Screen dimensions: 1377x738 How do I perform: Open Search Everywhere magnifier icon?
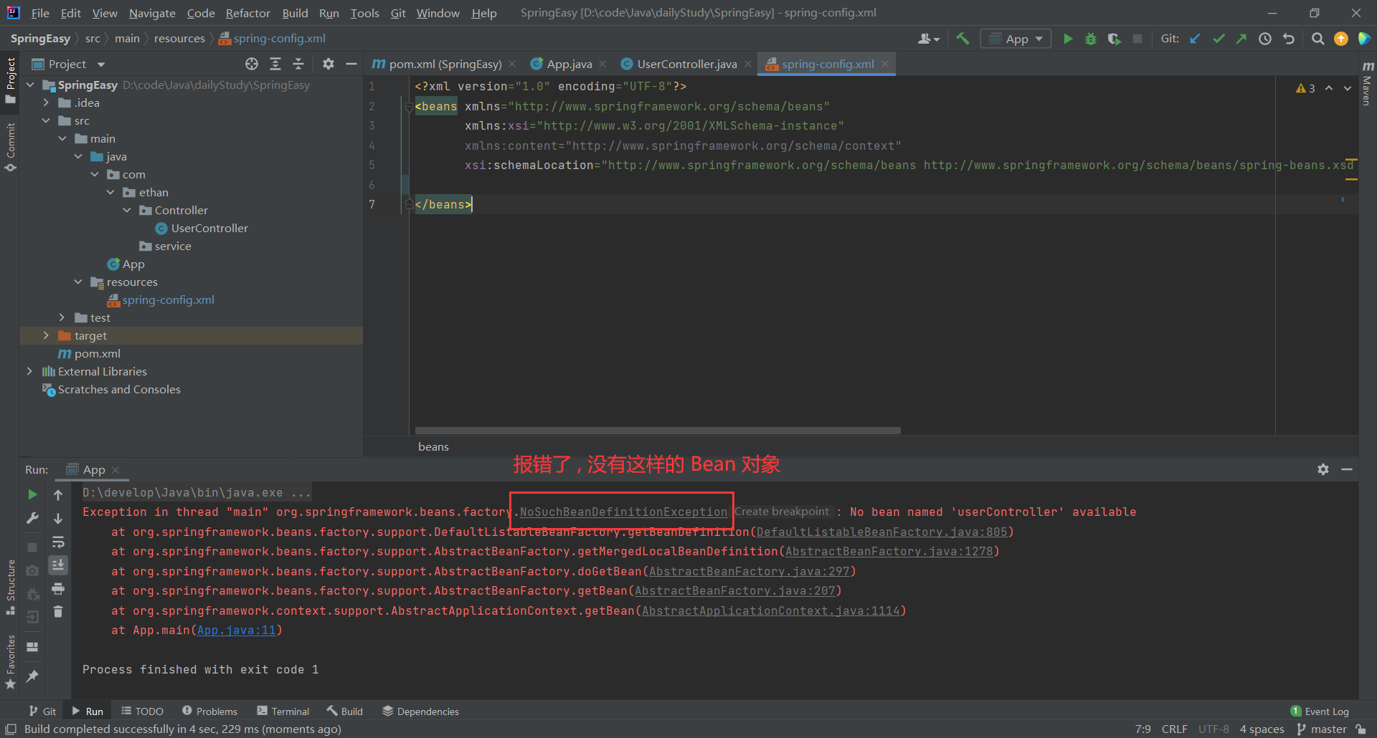pyautogui.click(x=1317, y=39)
